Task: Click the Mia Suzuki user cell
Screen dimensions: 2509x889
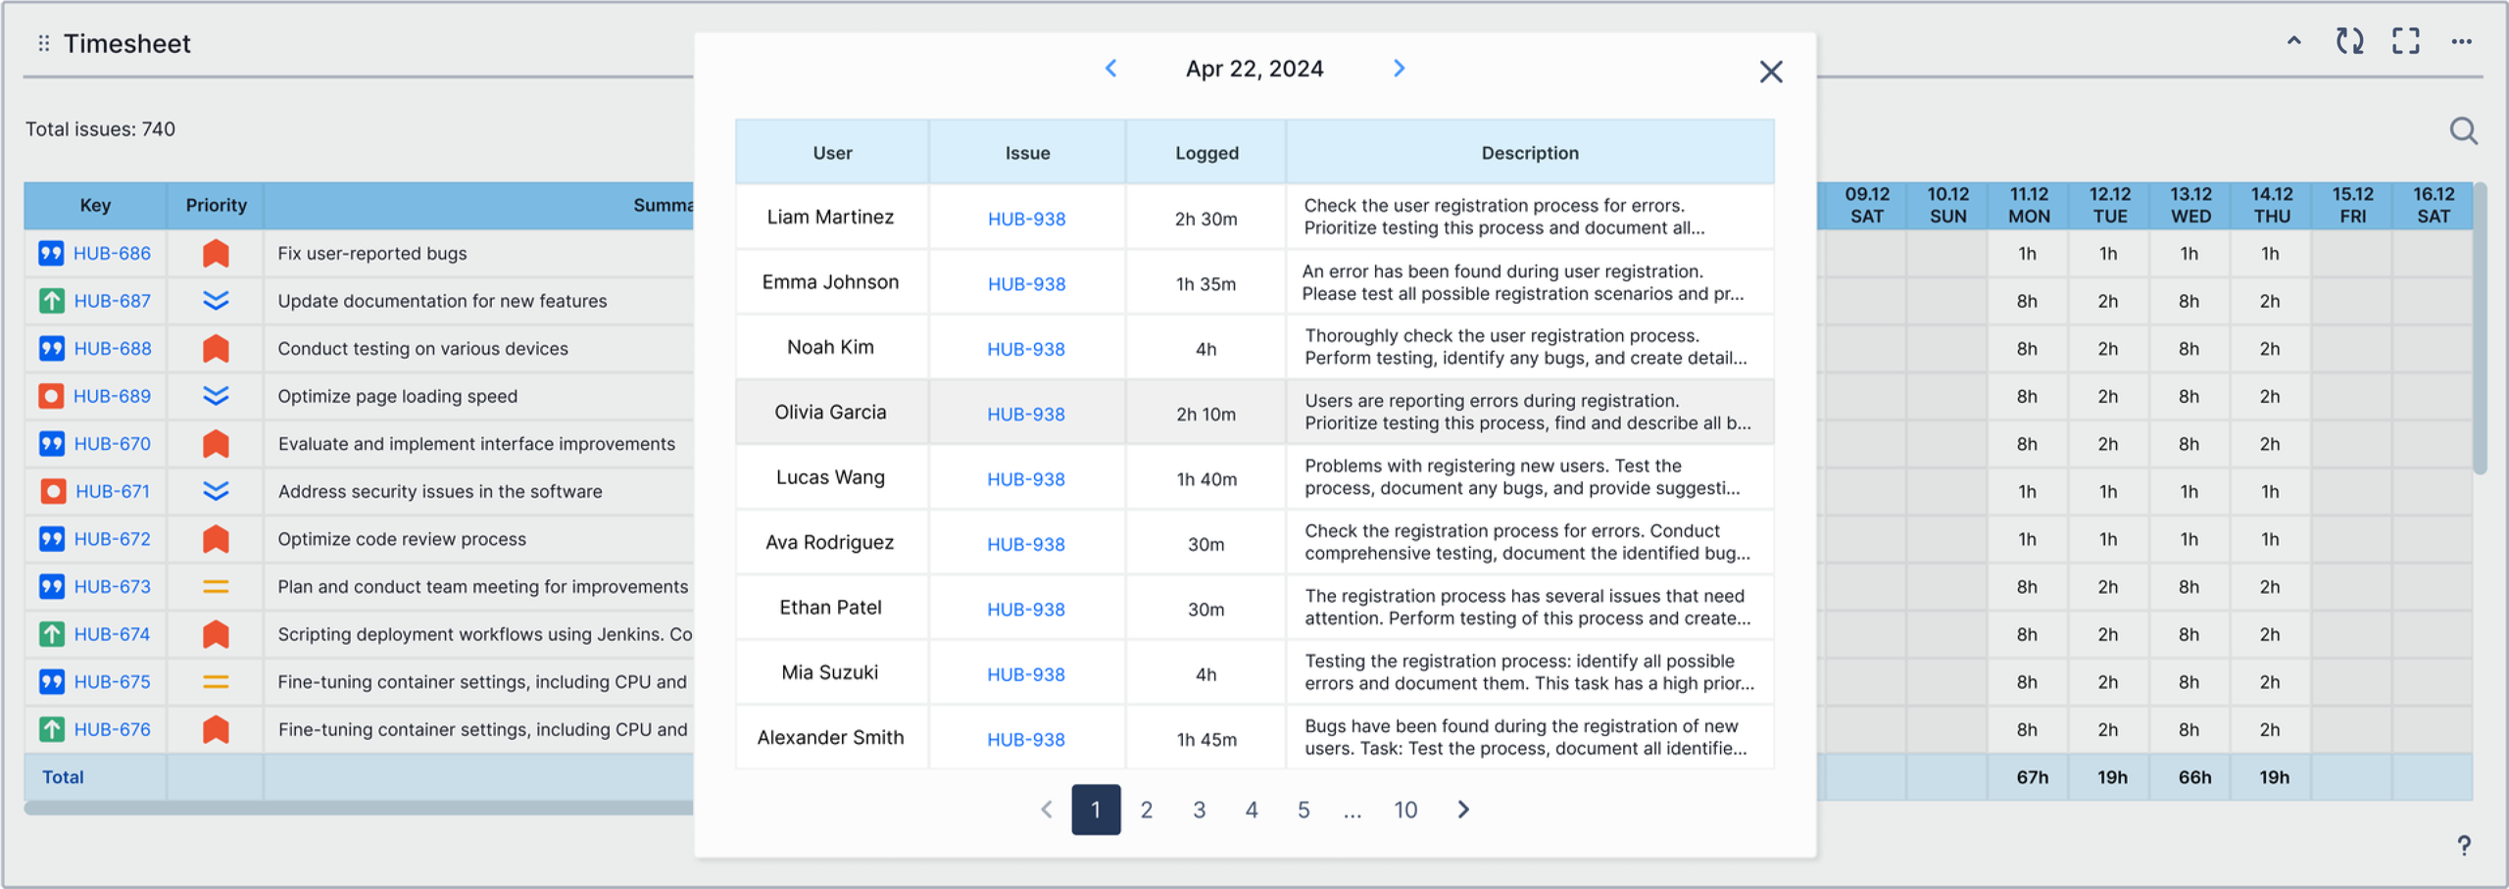Action: [831, 672]
